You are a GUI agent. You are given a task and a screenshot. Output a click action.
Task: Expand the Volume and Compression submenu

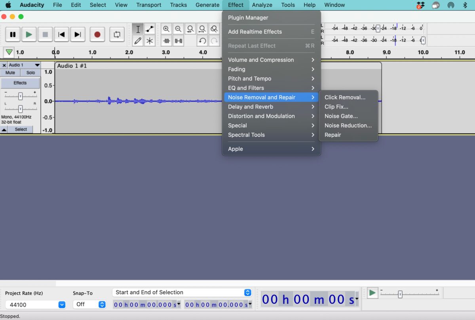pos(272,60)
